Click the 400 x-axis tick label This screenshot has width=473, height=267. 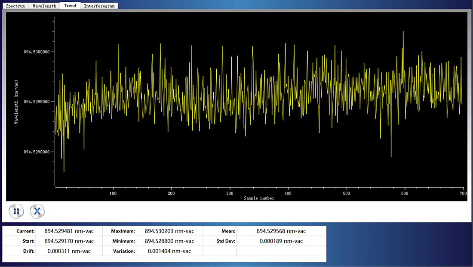(x=288, y=193)
